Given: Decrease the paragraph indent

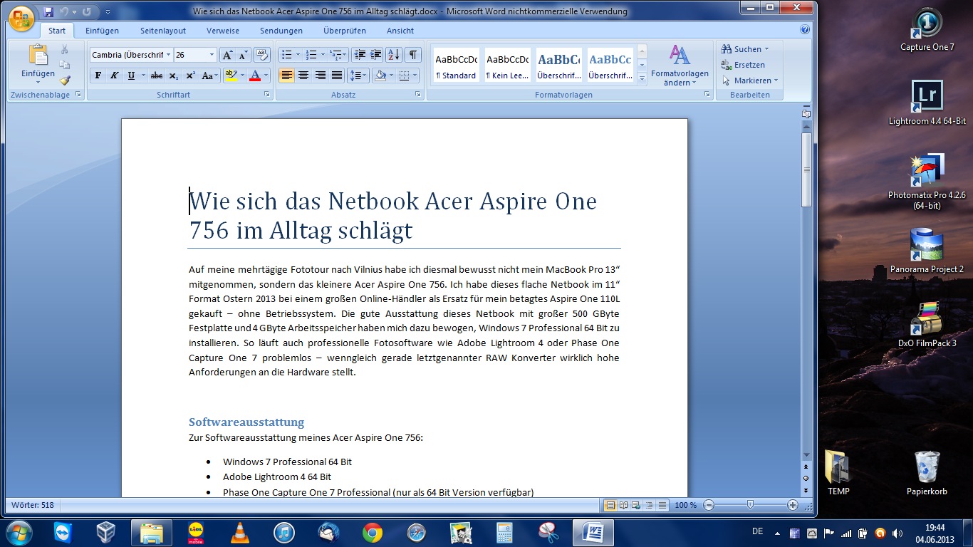Looking at the screenshot, I should [x=360, y=55].
